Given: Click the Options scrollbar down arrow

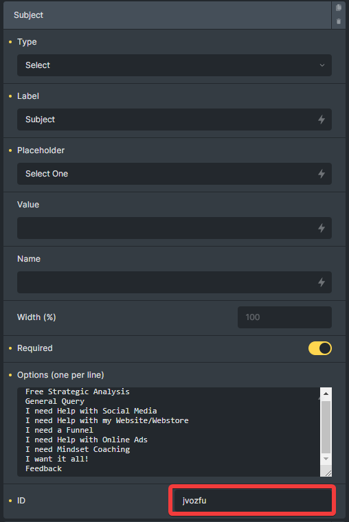Looking at the screenshot, I should tap(326, 459).
